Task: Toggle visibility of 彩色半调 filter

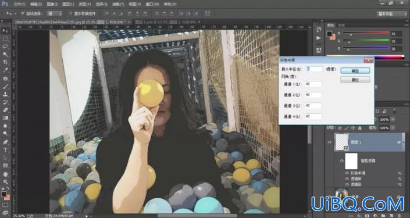Action: (347, 173)
